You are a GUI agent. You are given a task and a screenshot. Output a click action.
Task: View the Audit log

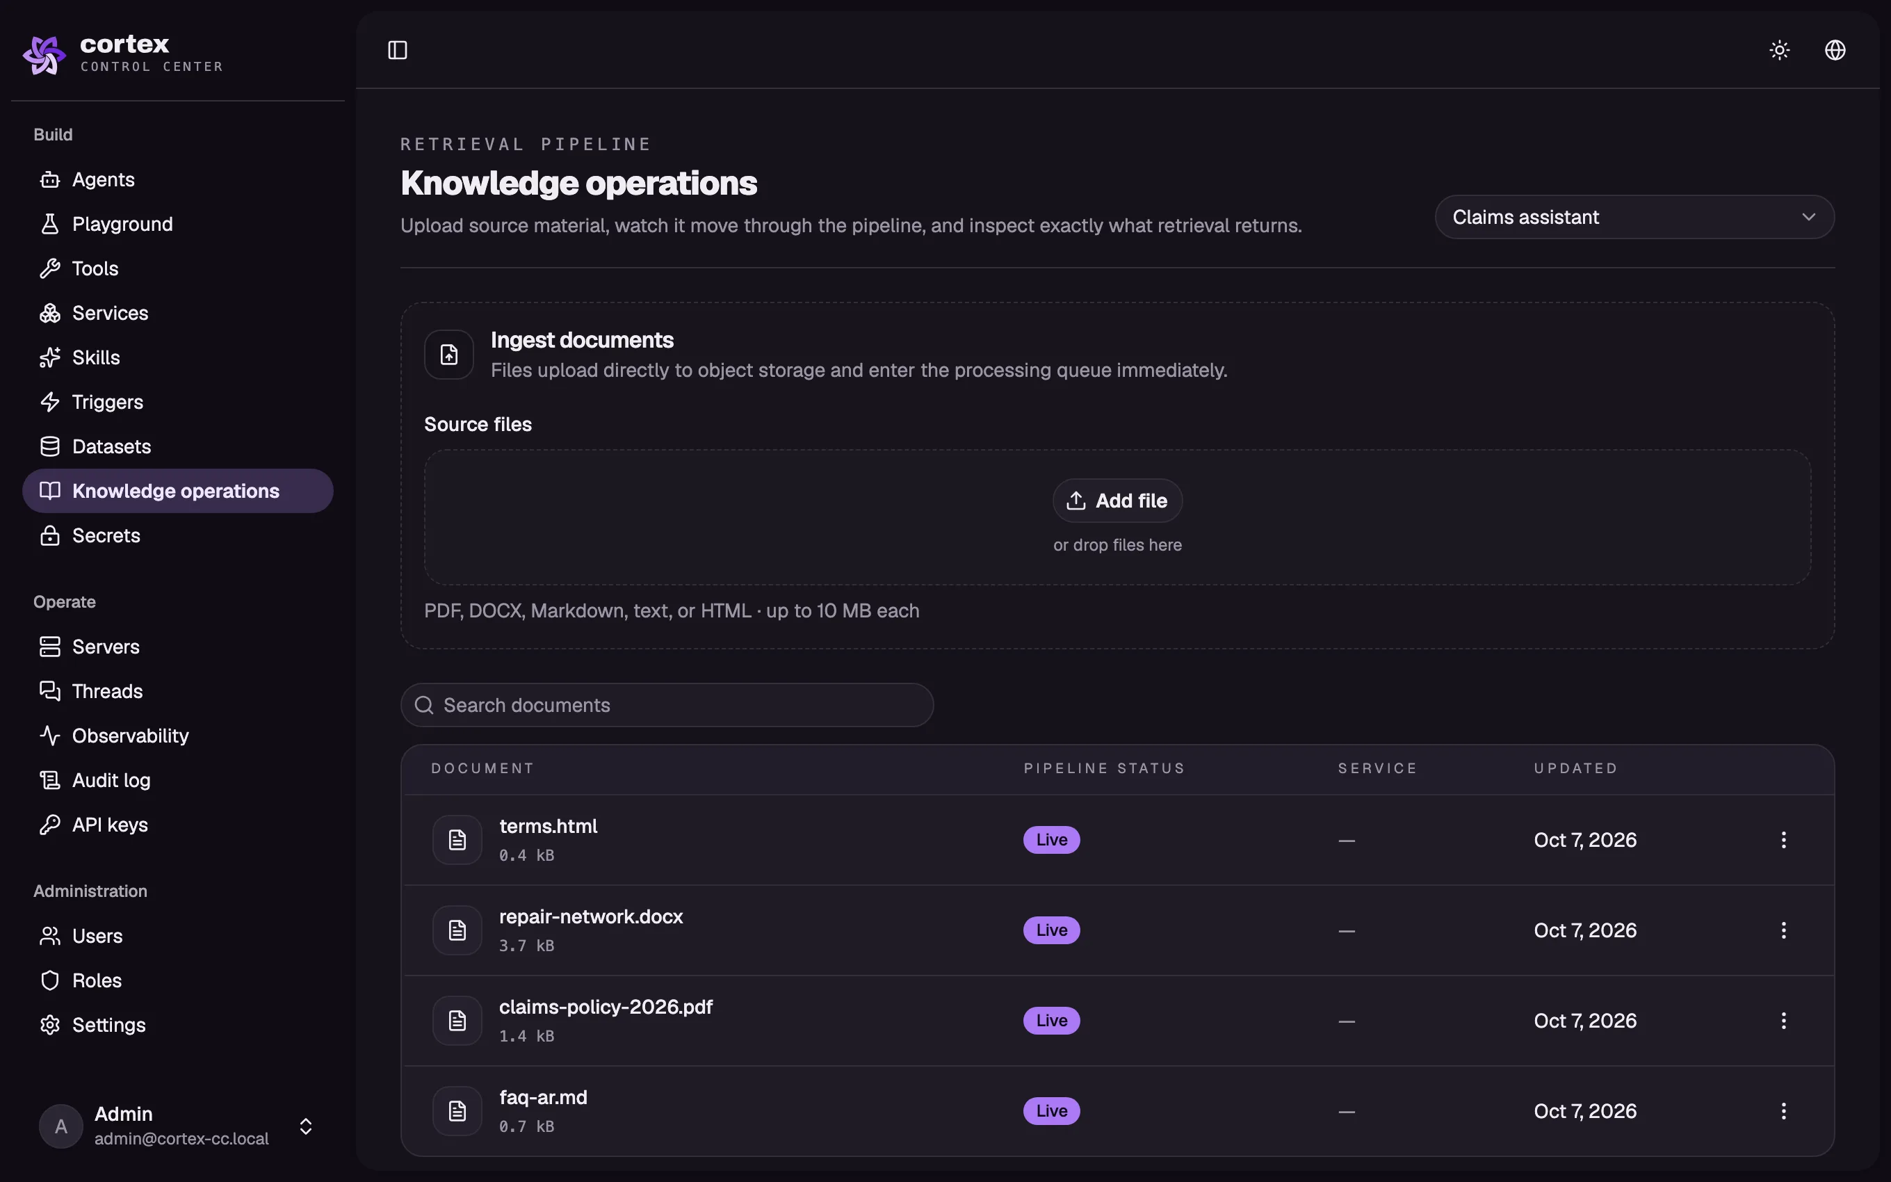coord(177,781)
